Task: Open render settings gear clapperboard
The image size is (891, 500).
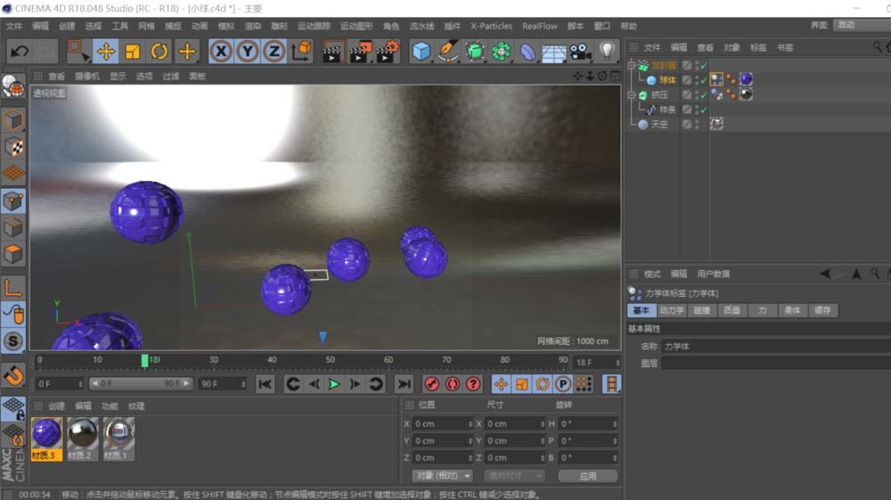Action: [388, 52]
